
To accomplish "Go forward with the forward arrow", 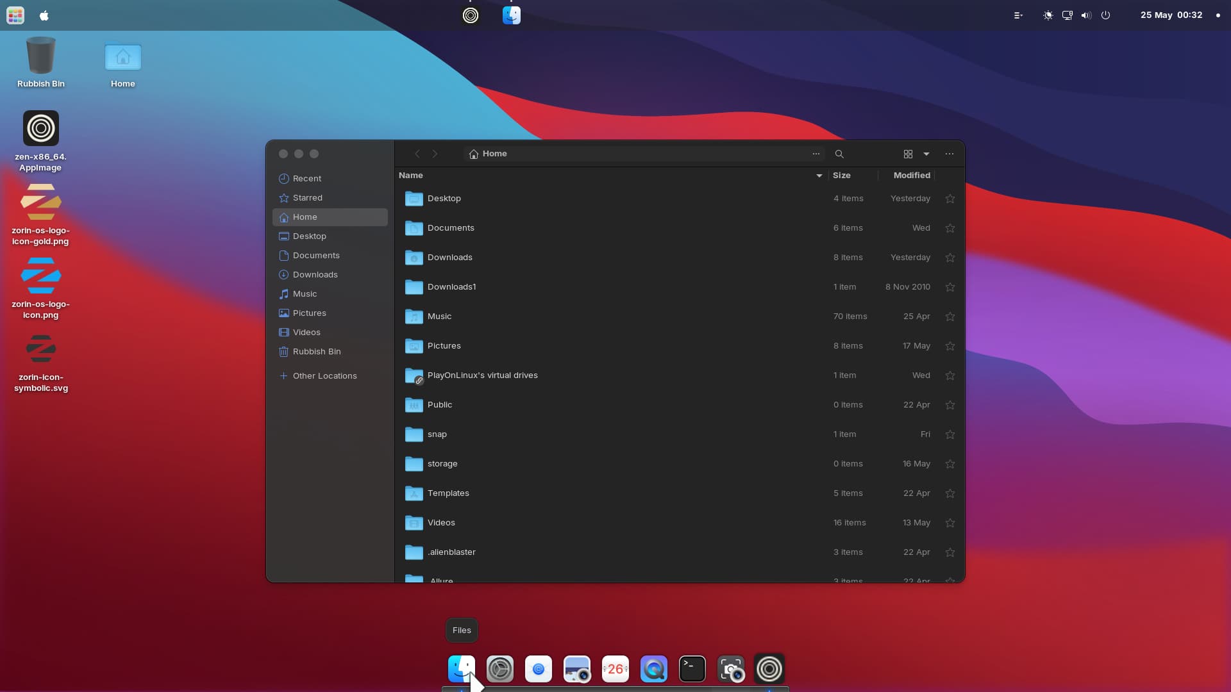I will point(435,154).
